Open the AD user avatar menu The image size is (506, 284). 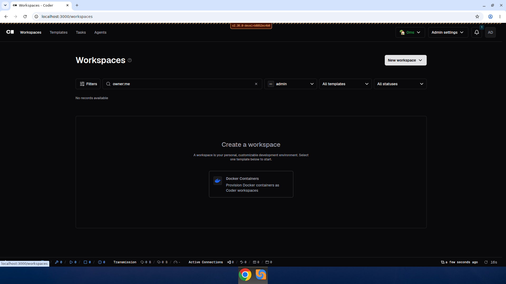coord(490,32)
